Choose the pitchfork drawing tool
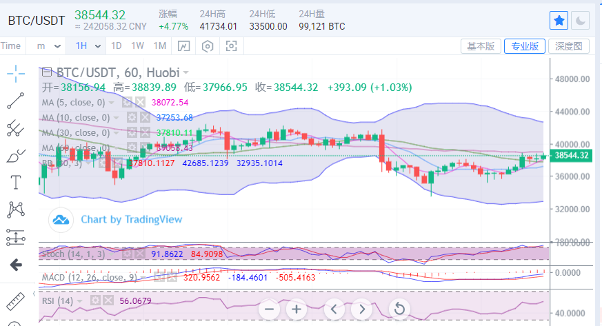 tap(16, 128)
